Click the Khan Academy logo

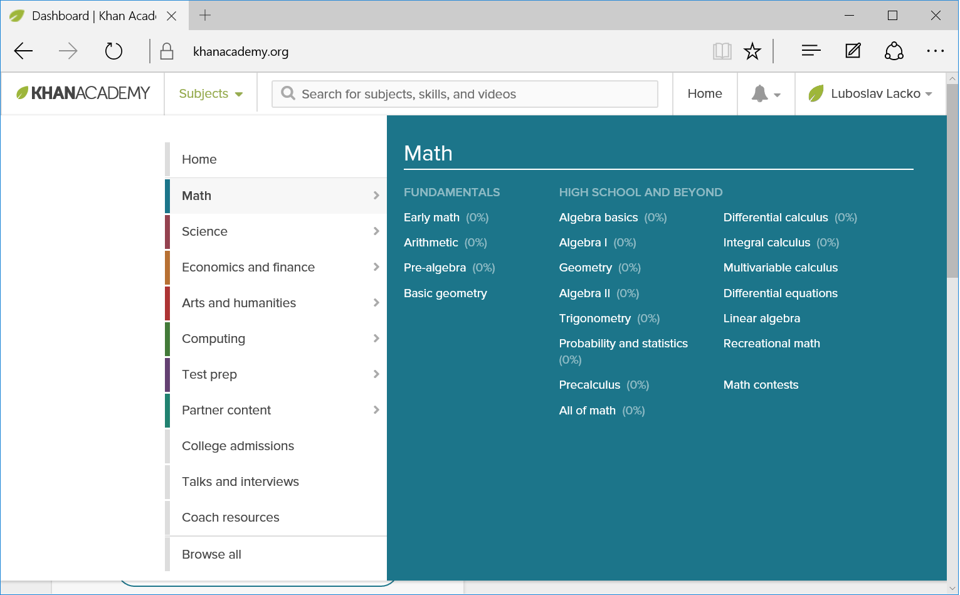tap(83, 93)
